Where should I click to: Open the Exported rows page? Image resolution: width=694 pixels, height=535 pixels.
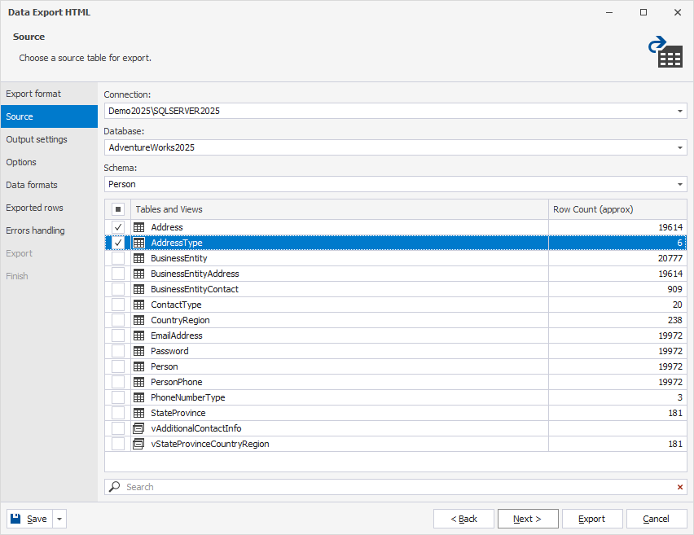click(49, 208)
